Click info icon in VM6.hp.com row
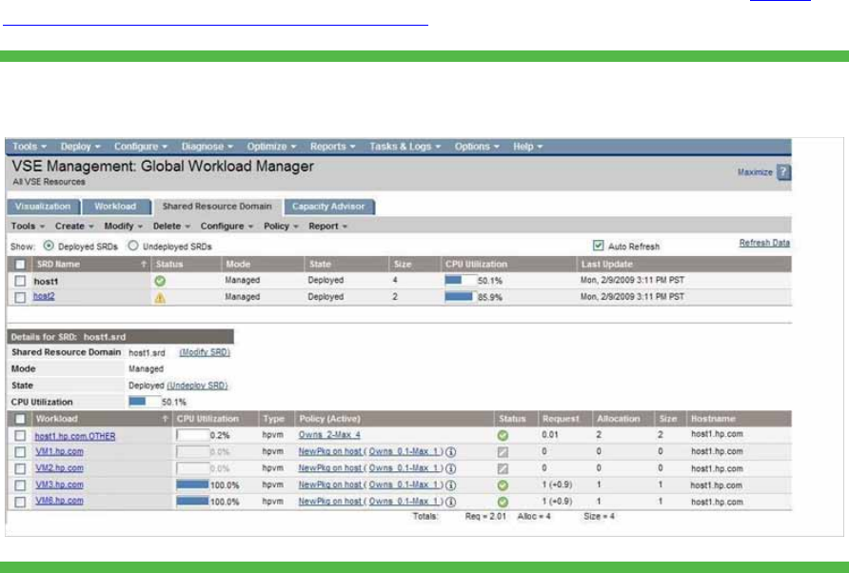 (x=450, y=502)
